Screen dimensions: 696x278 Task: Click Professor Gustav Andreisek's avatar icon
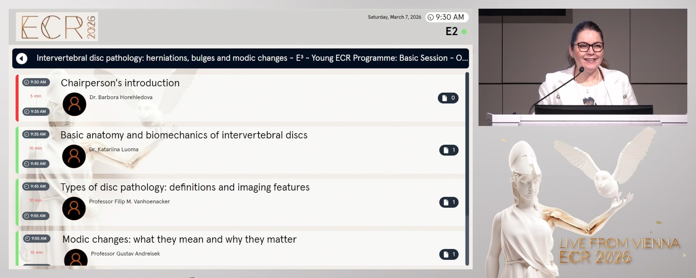76,258
